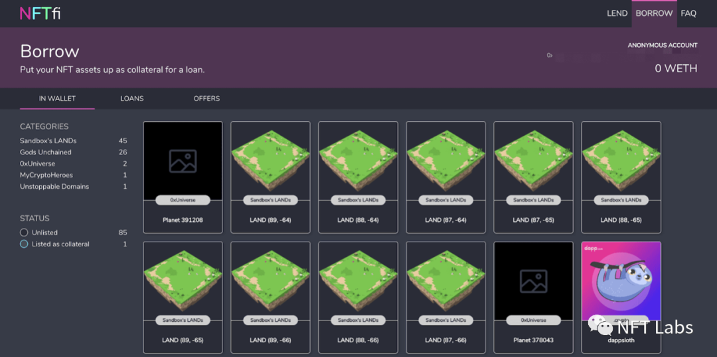Click the 0xUniverse tag on Planet 391208

point(183,200)
